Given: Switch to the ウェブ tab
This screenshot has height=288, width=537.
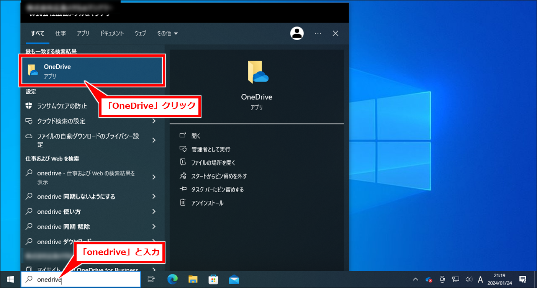Looking at the screenshot, I should (x=140, y=33).
